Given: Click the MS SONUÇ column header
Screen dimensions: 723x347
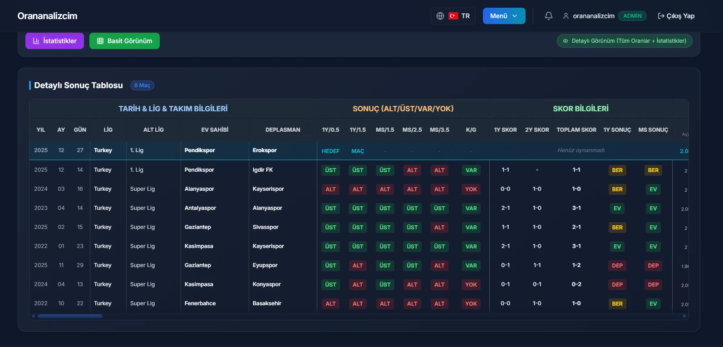Looking at the screenshot, I should [653, 130].
